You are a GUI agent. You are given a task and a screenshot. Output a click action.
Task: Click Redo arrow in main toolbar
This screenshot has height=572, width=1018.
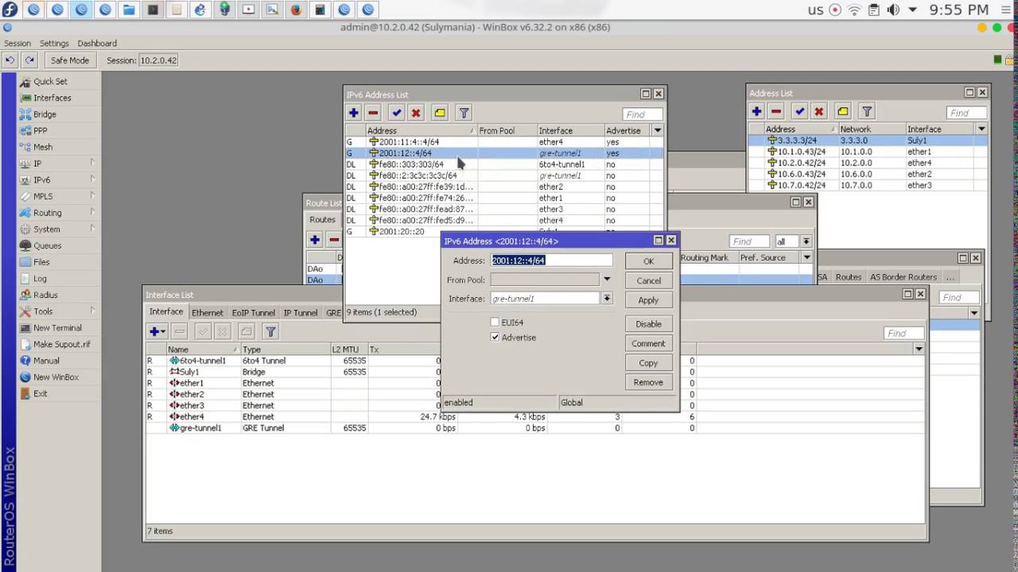pos(29,60)
